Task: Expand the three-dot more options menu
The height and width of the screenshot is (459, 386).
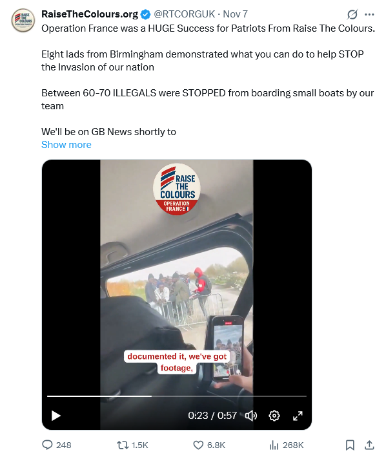Action: coord(369,14)
